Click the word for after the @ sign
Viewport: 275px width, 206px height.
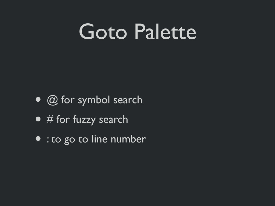68,100
